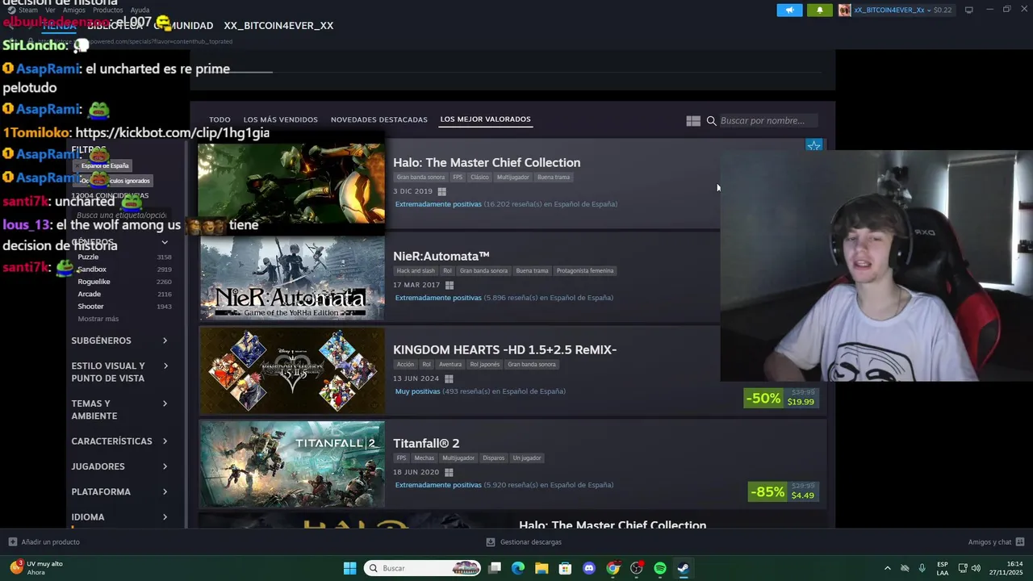Switch to Los más vendidos tab
Image resolution: width=1033 pixels, height=581 pixels.
[281, 119]
